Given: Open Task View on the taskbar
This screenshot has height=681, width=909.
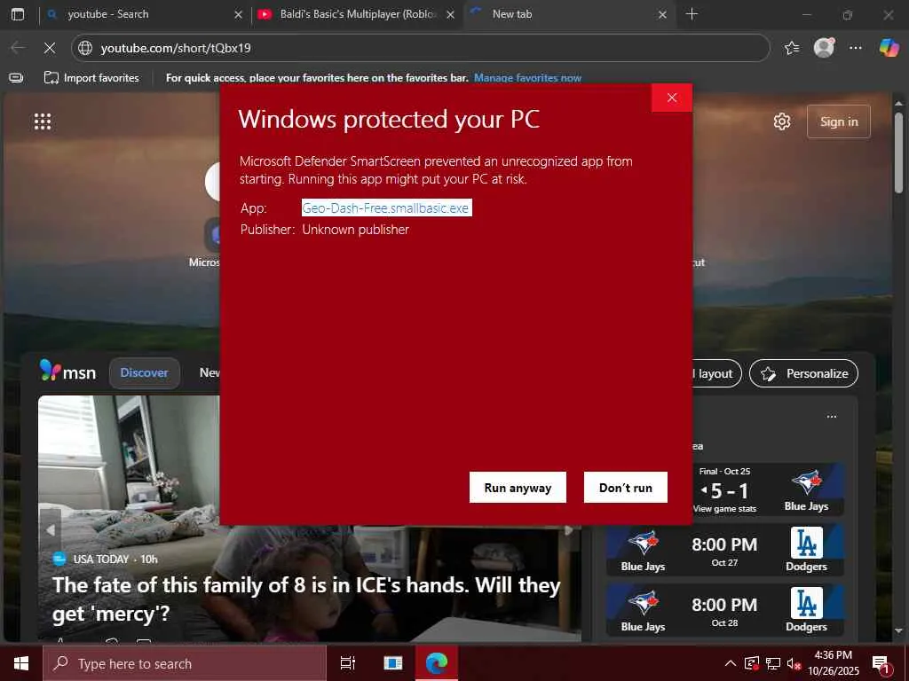Looking at the screenshot, I should [x=348, y=663].
